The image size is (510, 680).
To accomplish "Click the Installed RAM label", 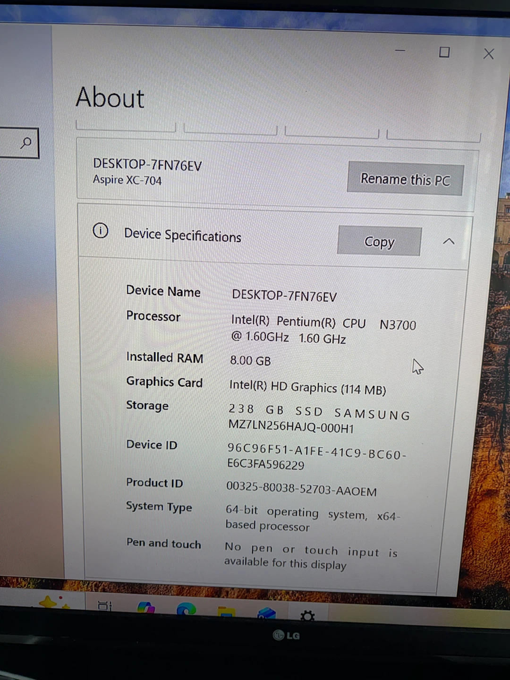I will point(164,358).
